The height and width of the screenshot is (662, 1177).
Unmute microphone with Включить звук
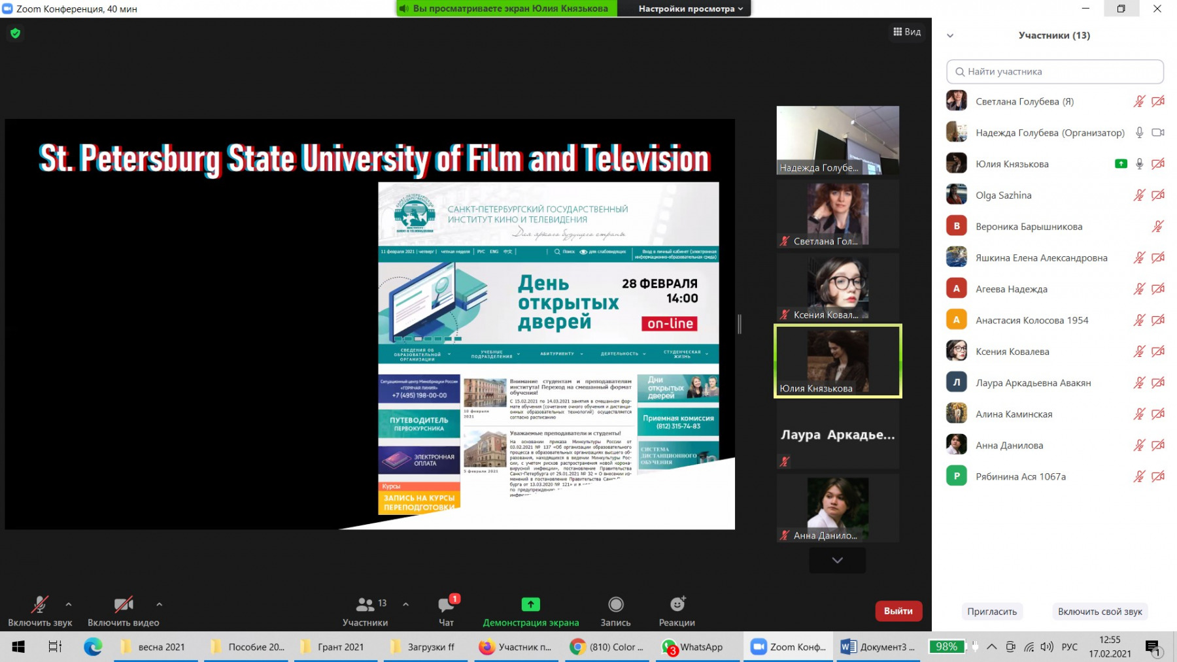click(x=39, y=604)
